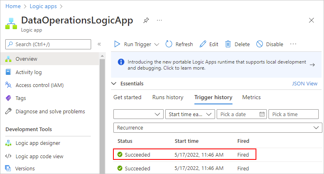Screen dimensions: 324x174
Task: Select the first Succeeded trigger history row
Action: point(184,154)
